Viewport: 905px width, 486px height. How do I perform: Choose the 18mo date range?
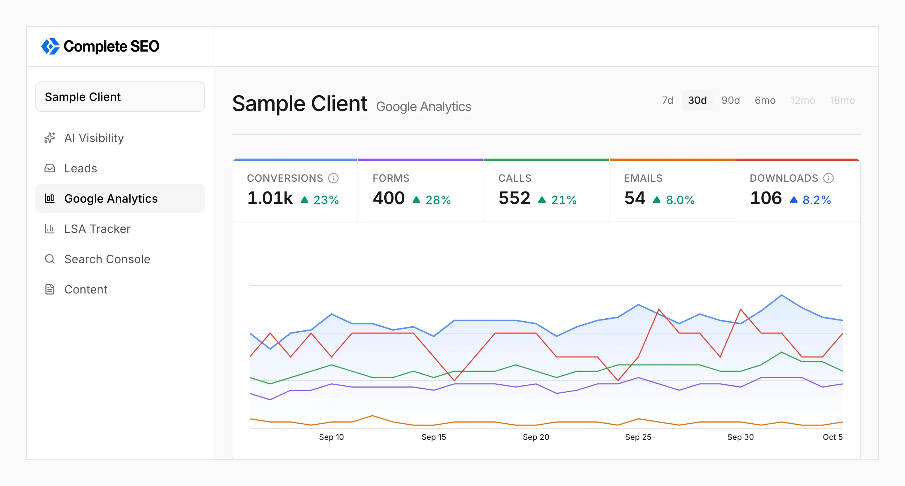[842, 100]
